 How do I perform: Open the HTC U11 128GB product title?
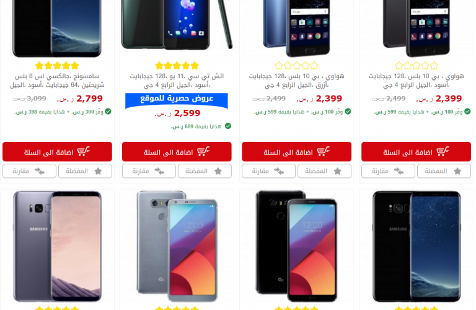[177, 81]
